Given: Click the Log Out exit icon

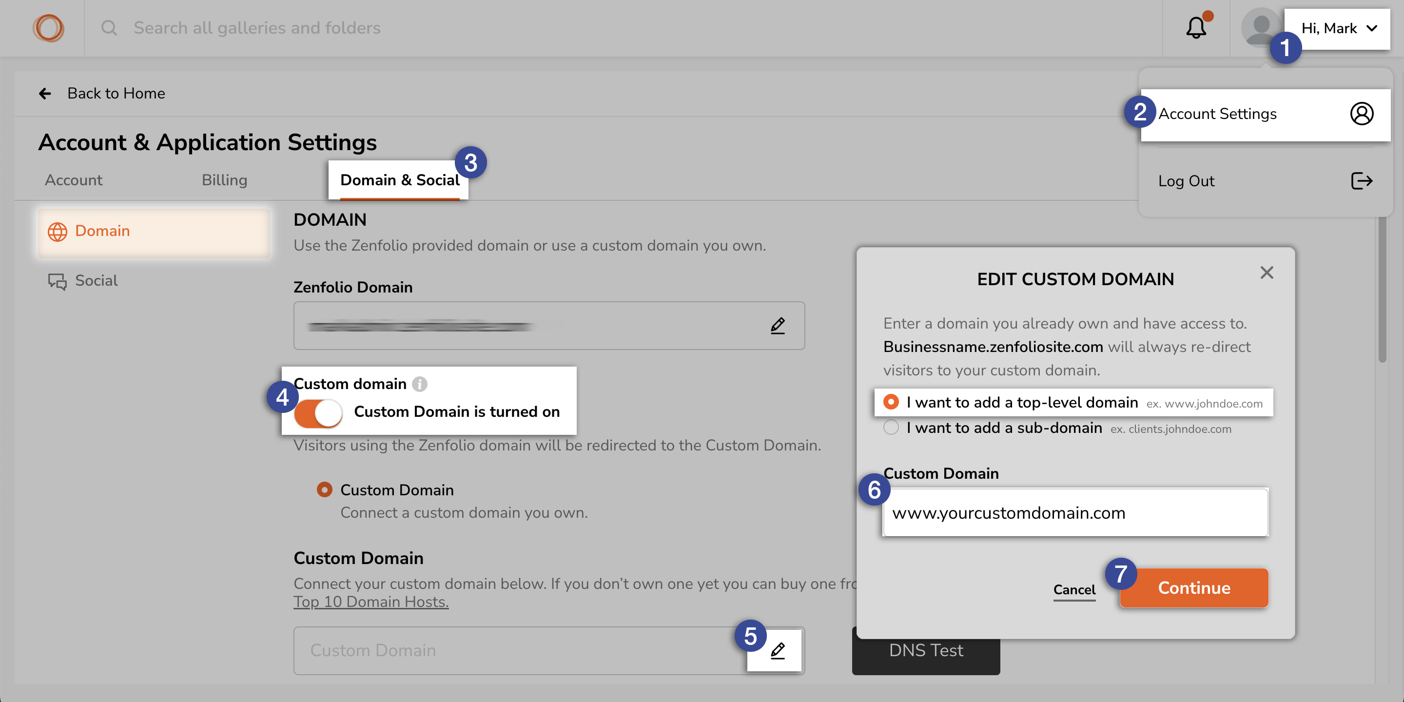Looking at the screenshot, I should (x=1362, y=181).
